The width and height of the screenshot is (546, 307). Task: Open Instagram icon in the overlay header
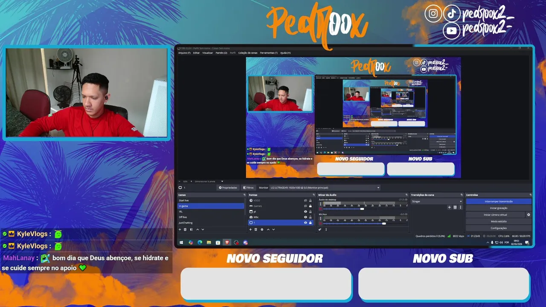[433, 14]
